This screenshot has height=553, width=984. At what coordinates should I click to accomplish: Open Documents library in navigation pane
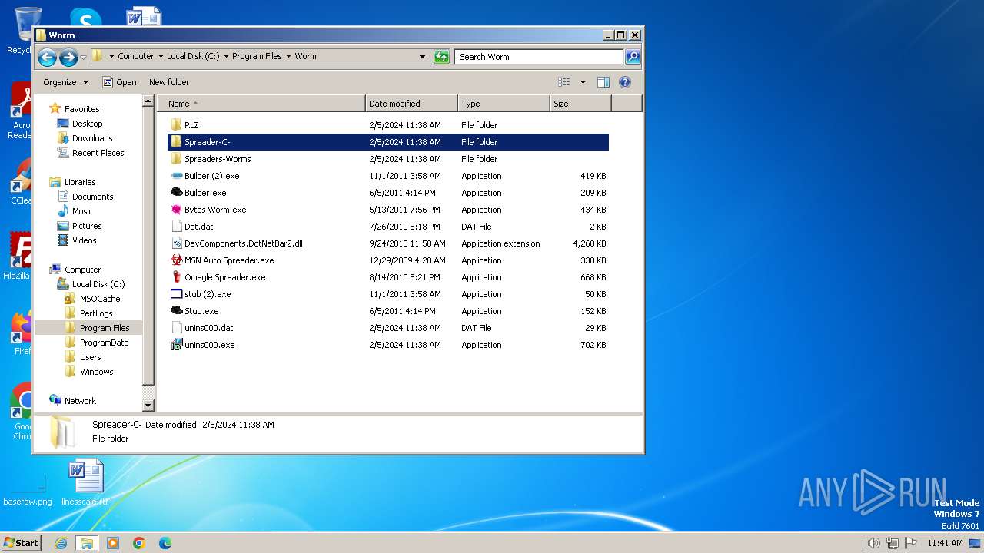tap(92, 197)
